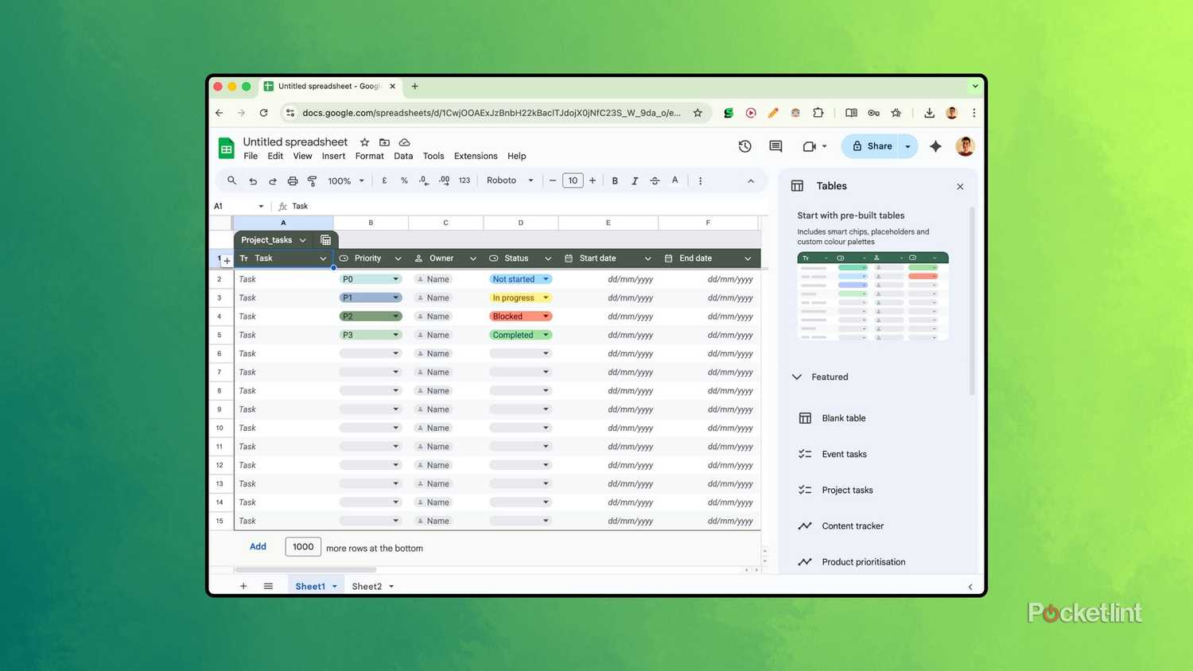The image size is (1193, 671).
Task: Apply strikethrough formatting
Action: (x=655, y=181)
